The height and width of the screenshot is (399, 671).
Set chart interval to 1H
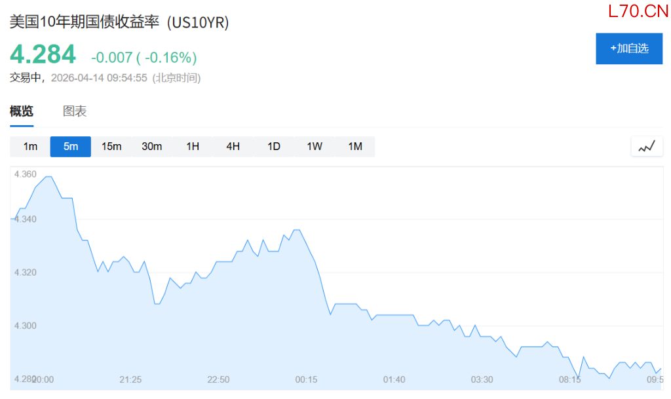(193, 147)
